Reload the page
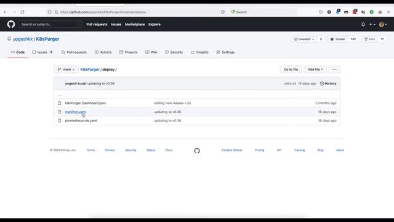Image resolution: width=394 pixels, height=222 pixels. [22, 12]
